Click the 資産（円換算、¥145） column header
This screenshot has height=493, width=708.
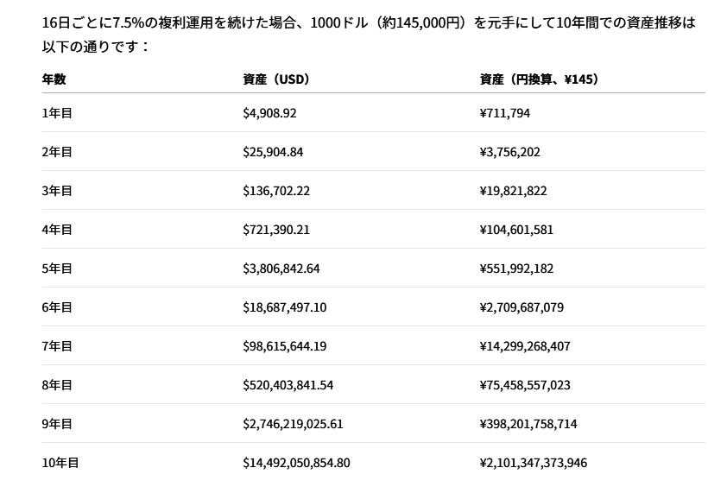pyautogui.click(x=539, y=79)
